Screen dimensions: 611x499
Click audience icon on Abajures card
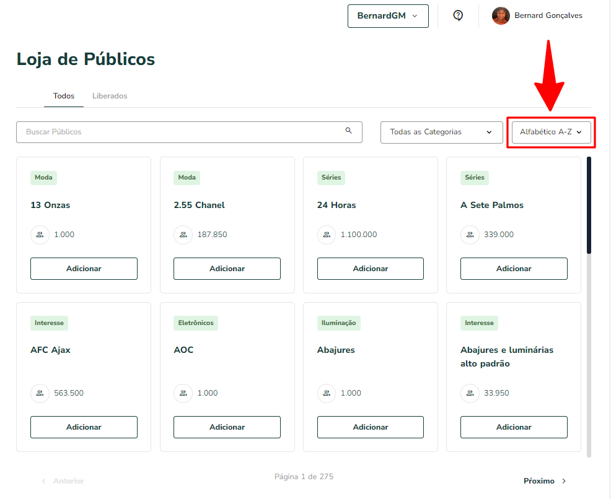pos(327,393)
